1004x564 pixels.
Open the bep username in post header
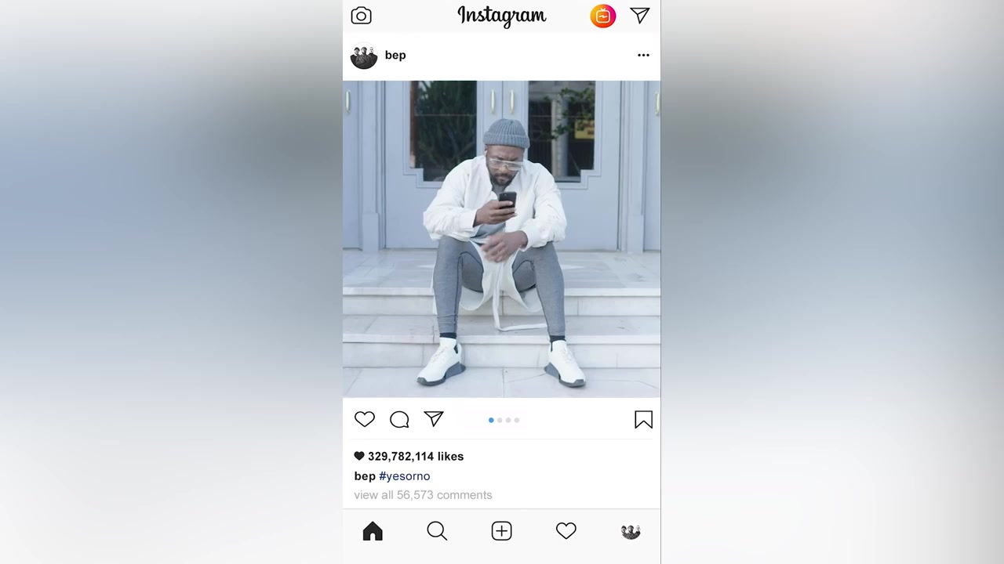[395, 55]
